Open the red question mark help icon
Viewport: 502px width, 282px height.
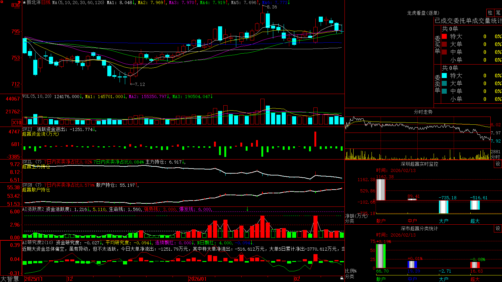point(19,3)
